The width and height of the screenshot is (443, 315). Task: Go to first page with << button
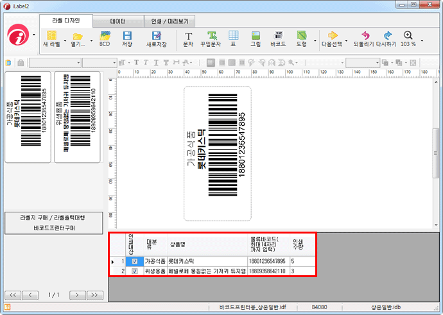(x=13, y=295)
